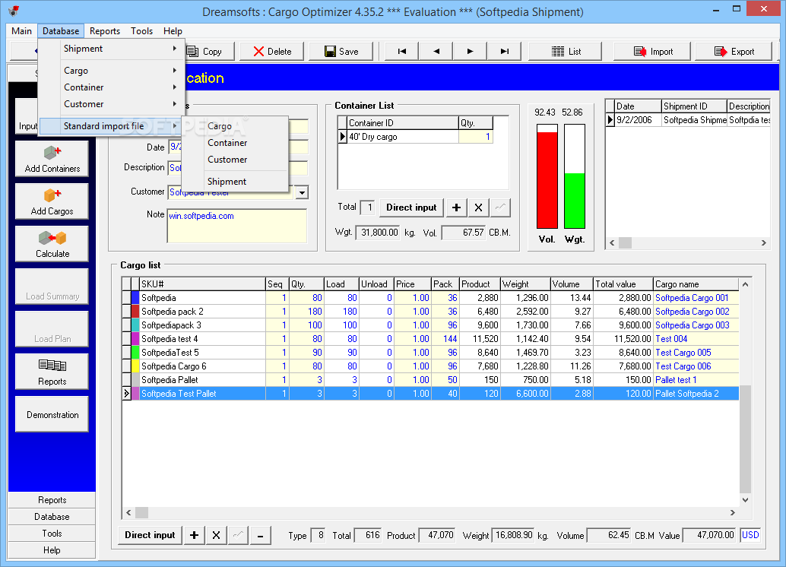786x567 pixels.
Task: Click red swatch of Softpedia pack 2
Action: 135,312
